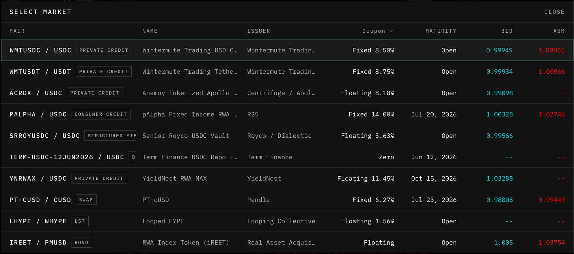Click name Looped HYPE
The width and height of the screenshot is (574, 254).
tap(163, 221)
